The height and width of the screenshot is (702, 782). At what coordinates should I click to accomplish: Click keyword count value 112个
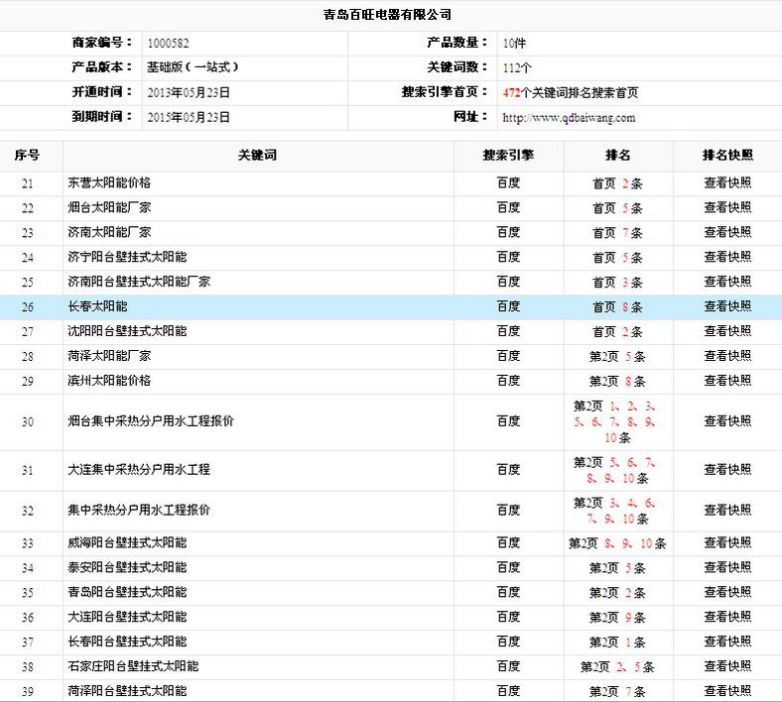[517, 67]
